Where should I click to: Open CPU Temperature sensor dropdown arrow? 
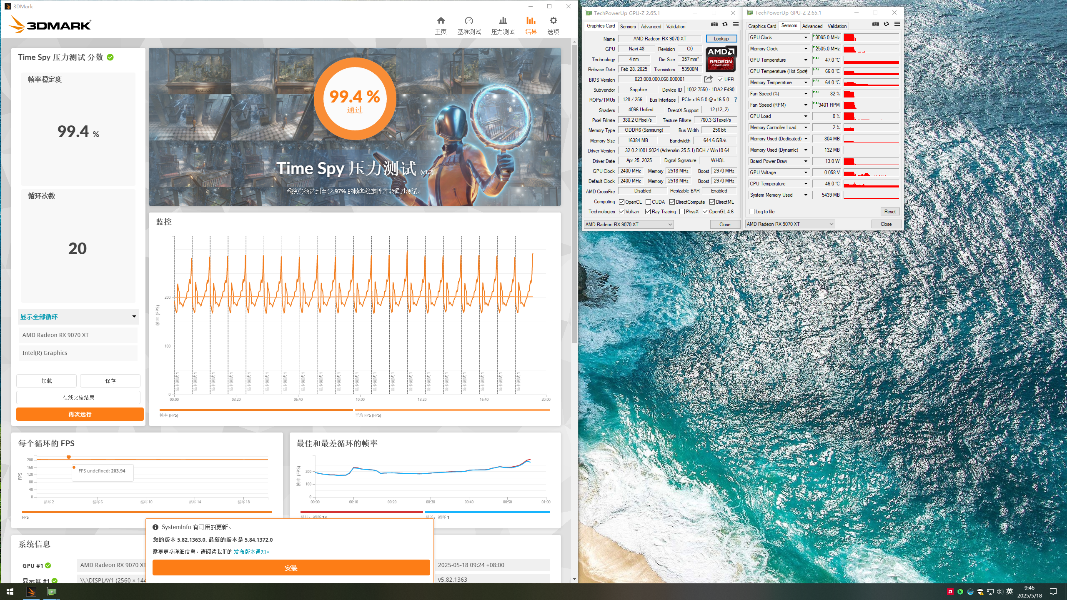[x=805, y=184]
